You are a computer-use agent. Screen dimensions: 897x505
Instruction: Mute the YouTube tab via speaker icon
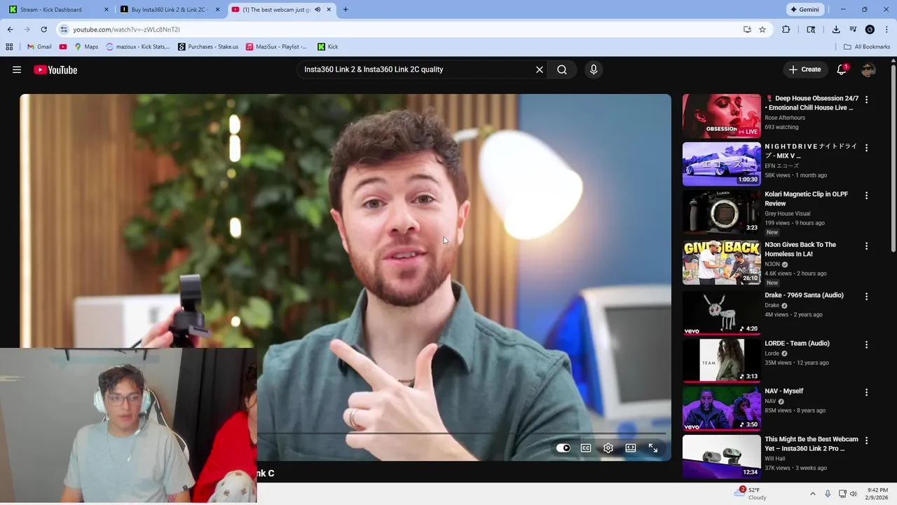pyautogui.click(x=317, y=10)
